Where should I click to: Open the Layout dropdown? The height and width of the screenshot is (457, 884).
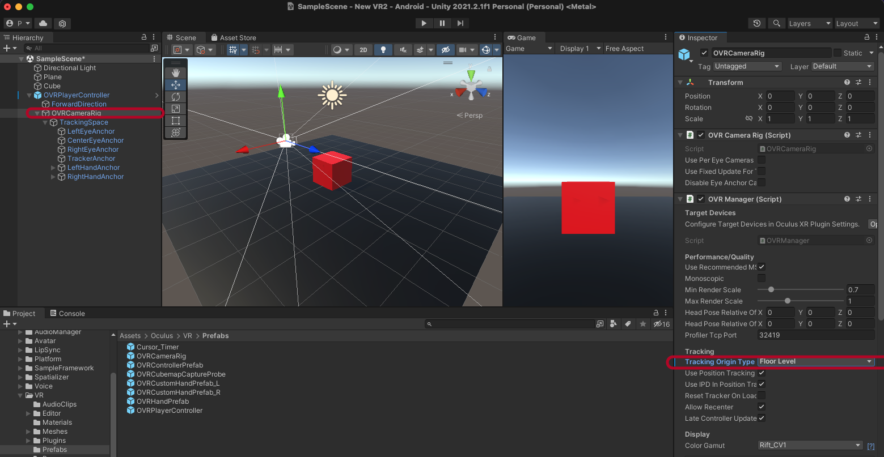(x=856, y=23)
